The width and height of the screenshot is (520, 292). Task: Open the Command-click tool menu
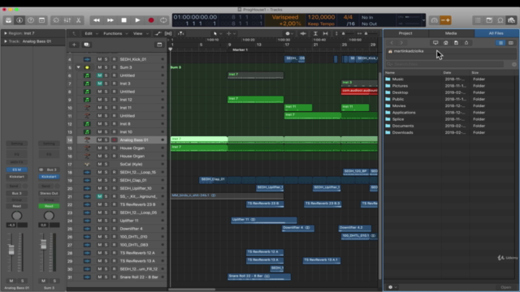point(231,33)
